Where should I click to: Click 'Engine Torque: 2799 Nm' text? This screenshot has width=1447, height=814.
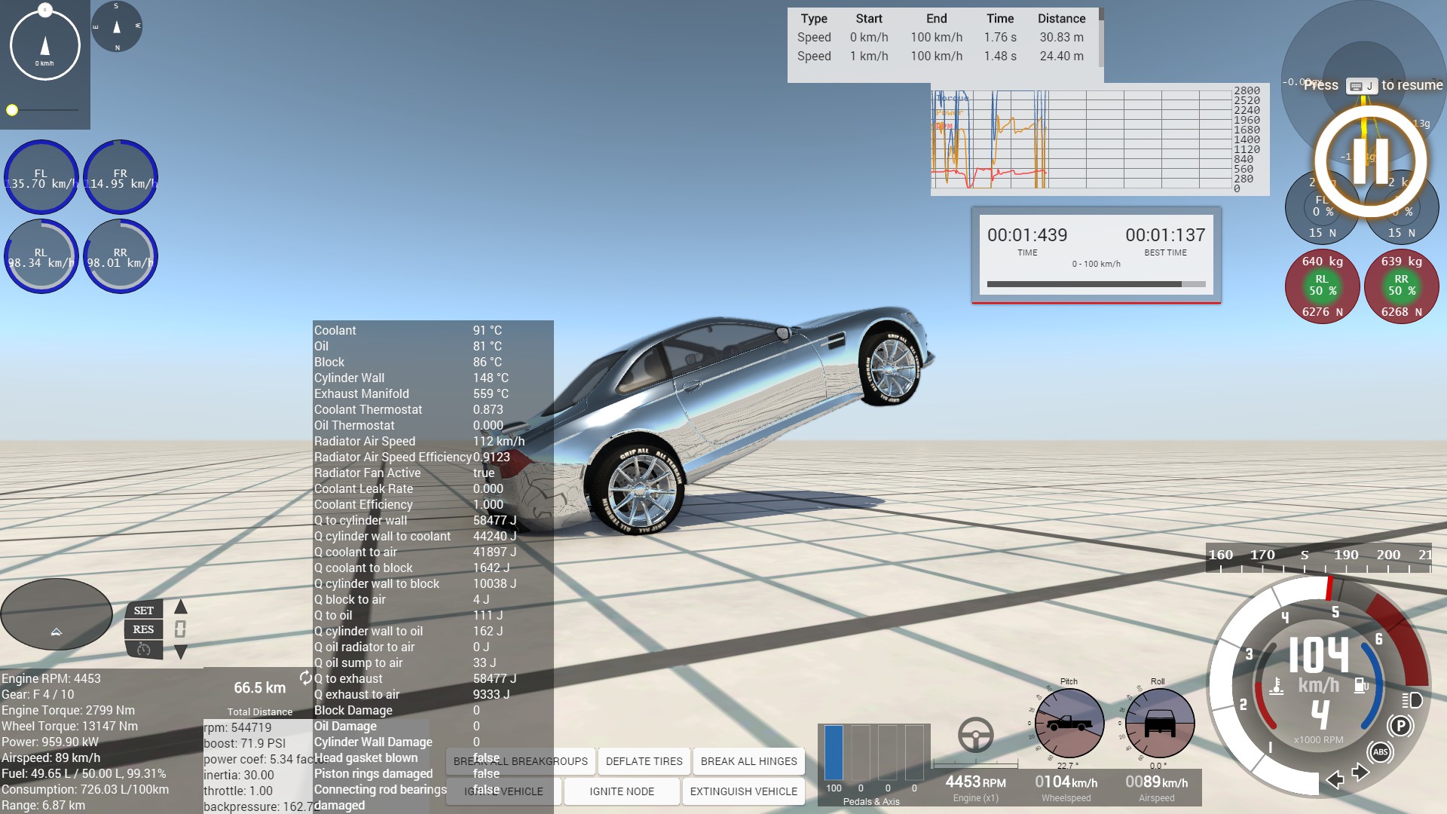tap(68, 710)
